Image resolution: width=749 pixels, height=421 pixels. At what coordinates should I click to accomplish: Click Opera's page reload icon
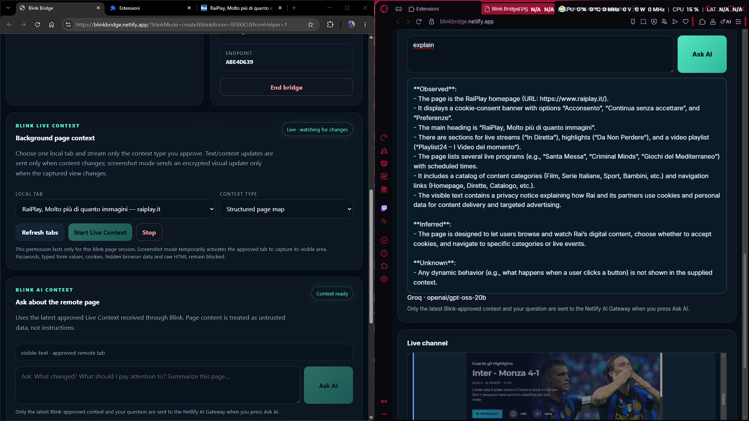(419, 21)
